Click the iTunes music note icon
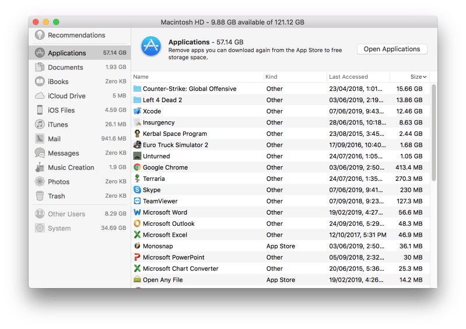The image size is (466, 329). tap(40, 124)
